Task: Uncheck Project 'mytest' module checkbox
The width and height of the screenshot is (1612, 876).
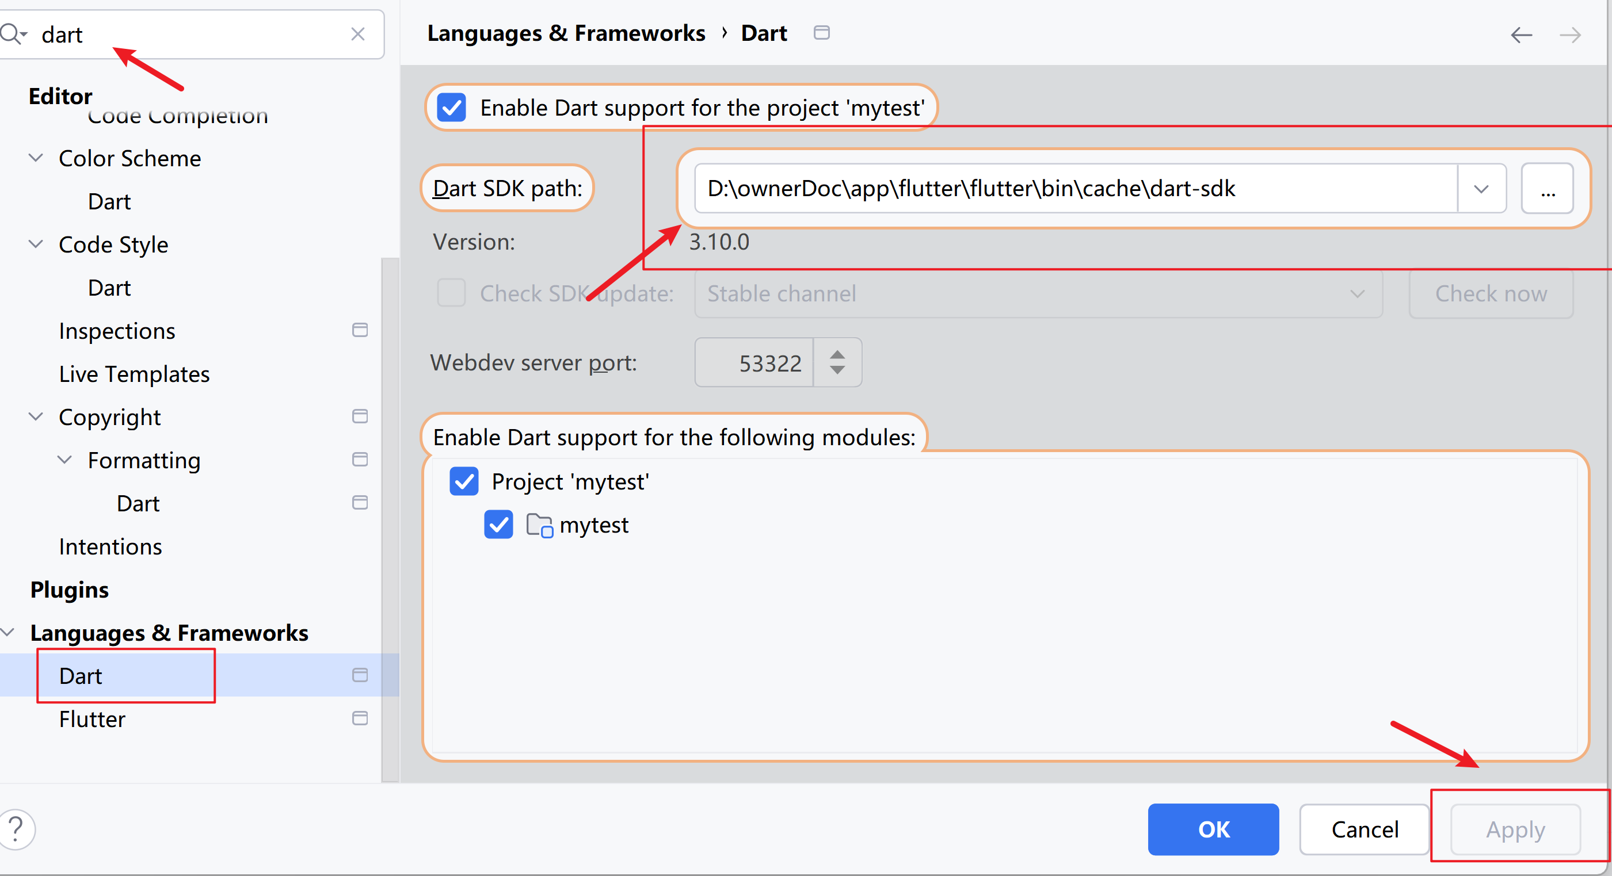Action: [x=464, y=481]
